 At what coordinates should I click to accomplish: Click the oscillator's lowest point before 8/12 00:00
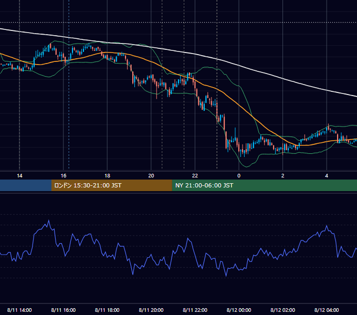click(x=226, y=276)
